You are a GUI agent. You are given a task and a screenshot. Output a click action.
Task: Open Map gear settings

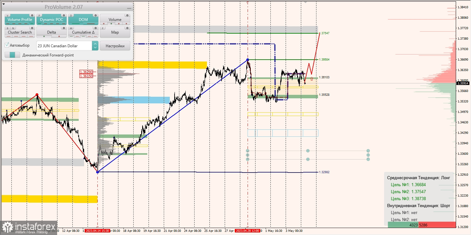pyautogui.click(x=127, y=28)
